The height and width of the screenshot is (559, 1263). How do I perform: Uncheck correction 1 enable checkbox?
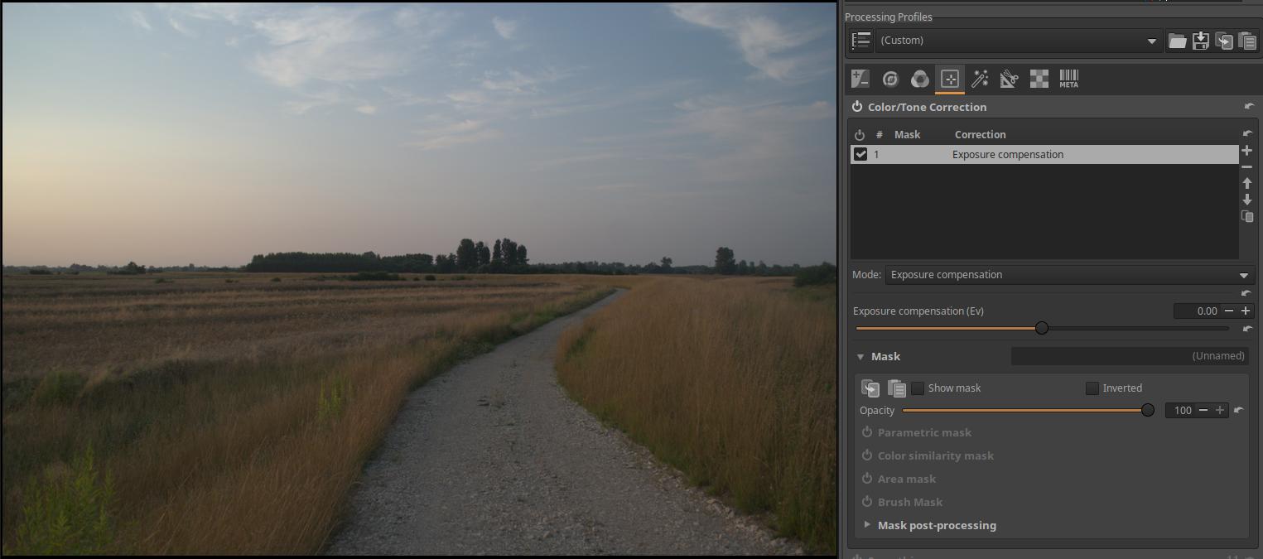[x=860, y=154]
